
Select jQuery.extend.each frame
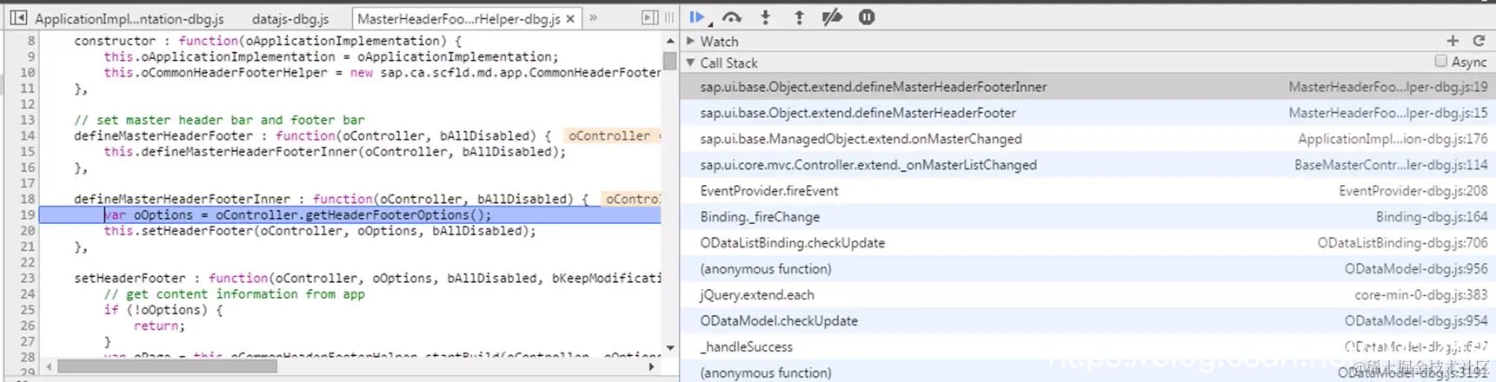(1088, 295)
